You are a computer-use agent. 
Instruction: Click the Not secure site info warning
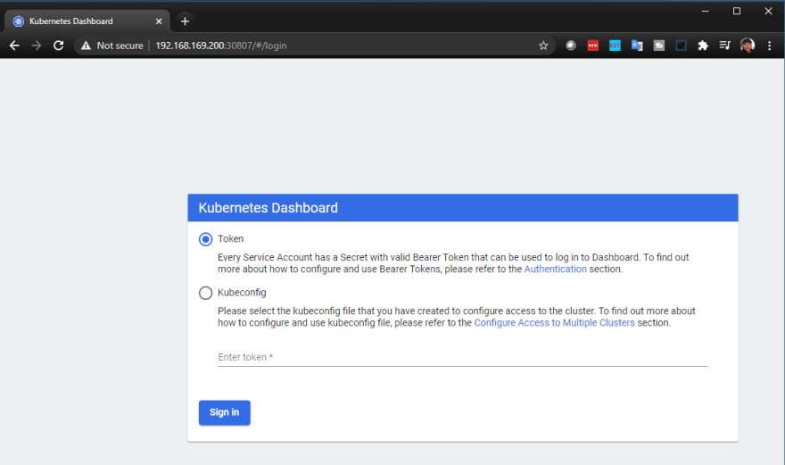coord(112,46)
